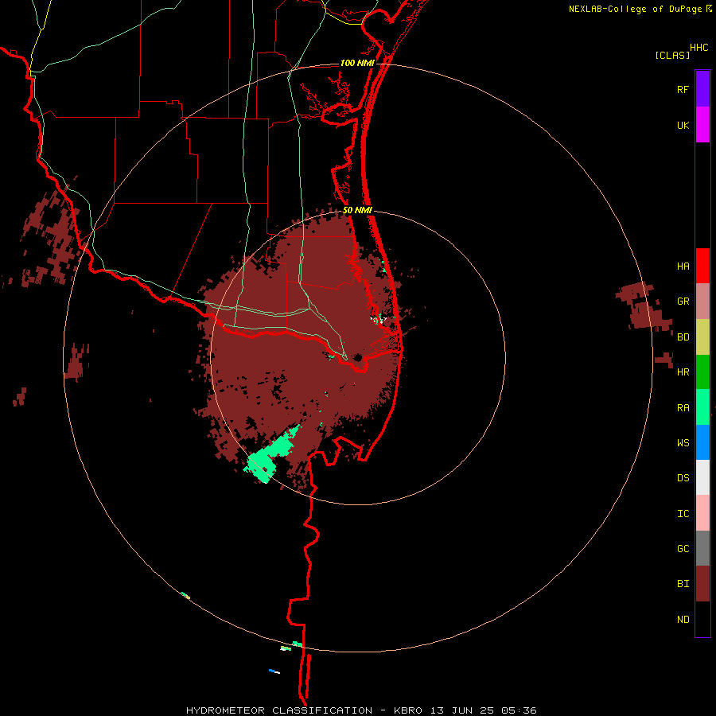Click 'HYDROMETEOR CLASSIFICATION' title text
Image resolution: width=716 pixels, height=716 pixels.
click(x=279, y=710)
